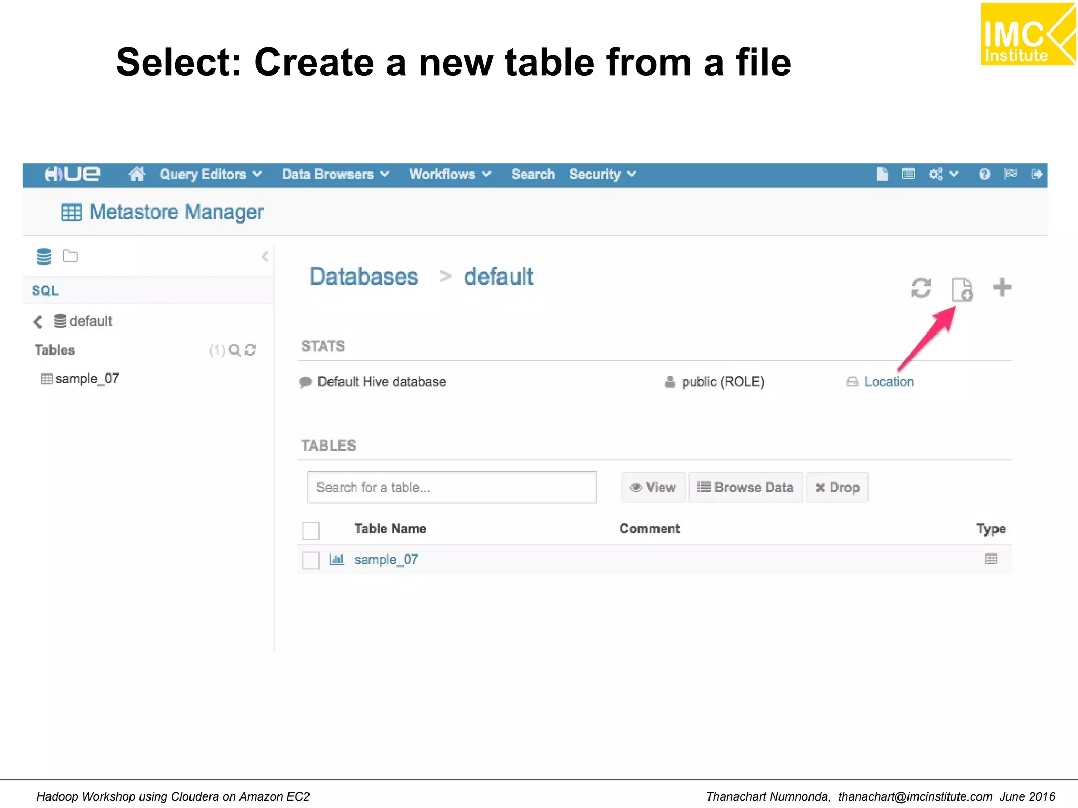Screen dimensions: 1078x808
Task: Click the Browse Data button
Action: [745, 488]
